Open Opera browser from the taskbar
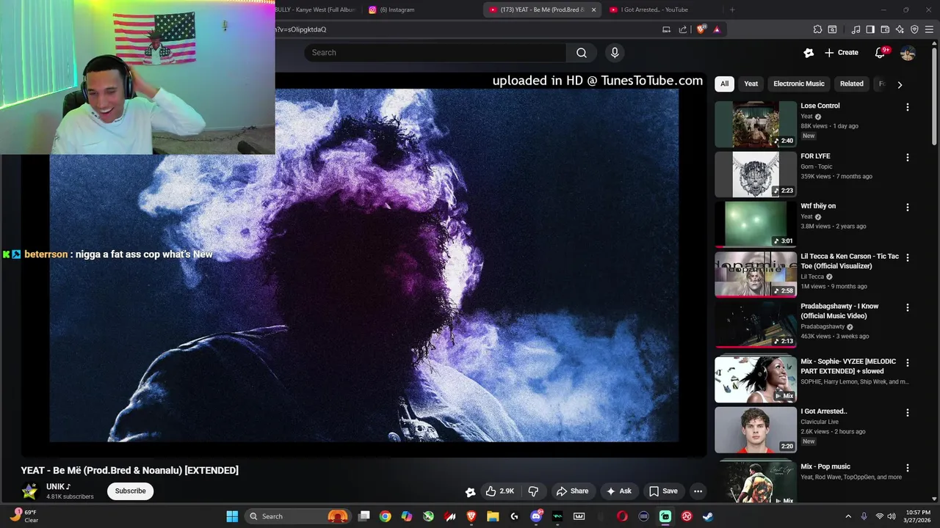Screen dimensions: 940x528 tap(622, 516)
